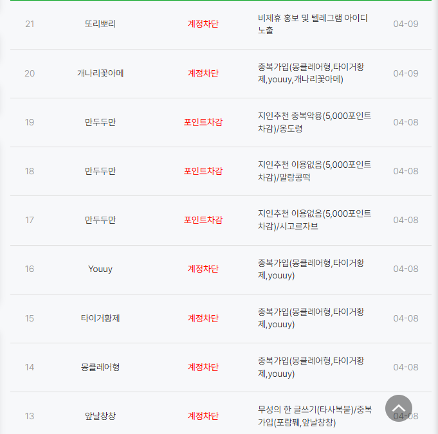Viewport: 438px width, 434px height.
Task: Open user 또리뽀리 in row 21
Action: coord(100,24)
